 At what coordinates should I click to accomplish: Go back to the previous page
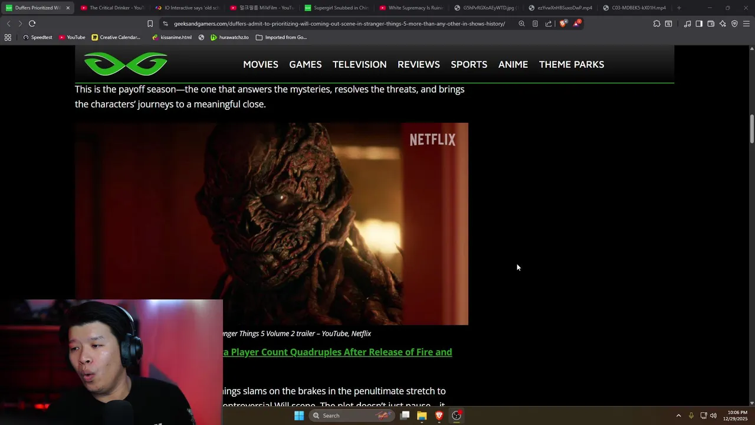click(x=8, y=24)
